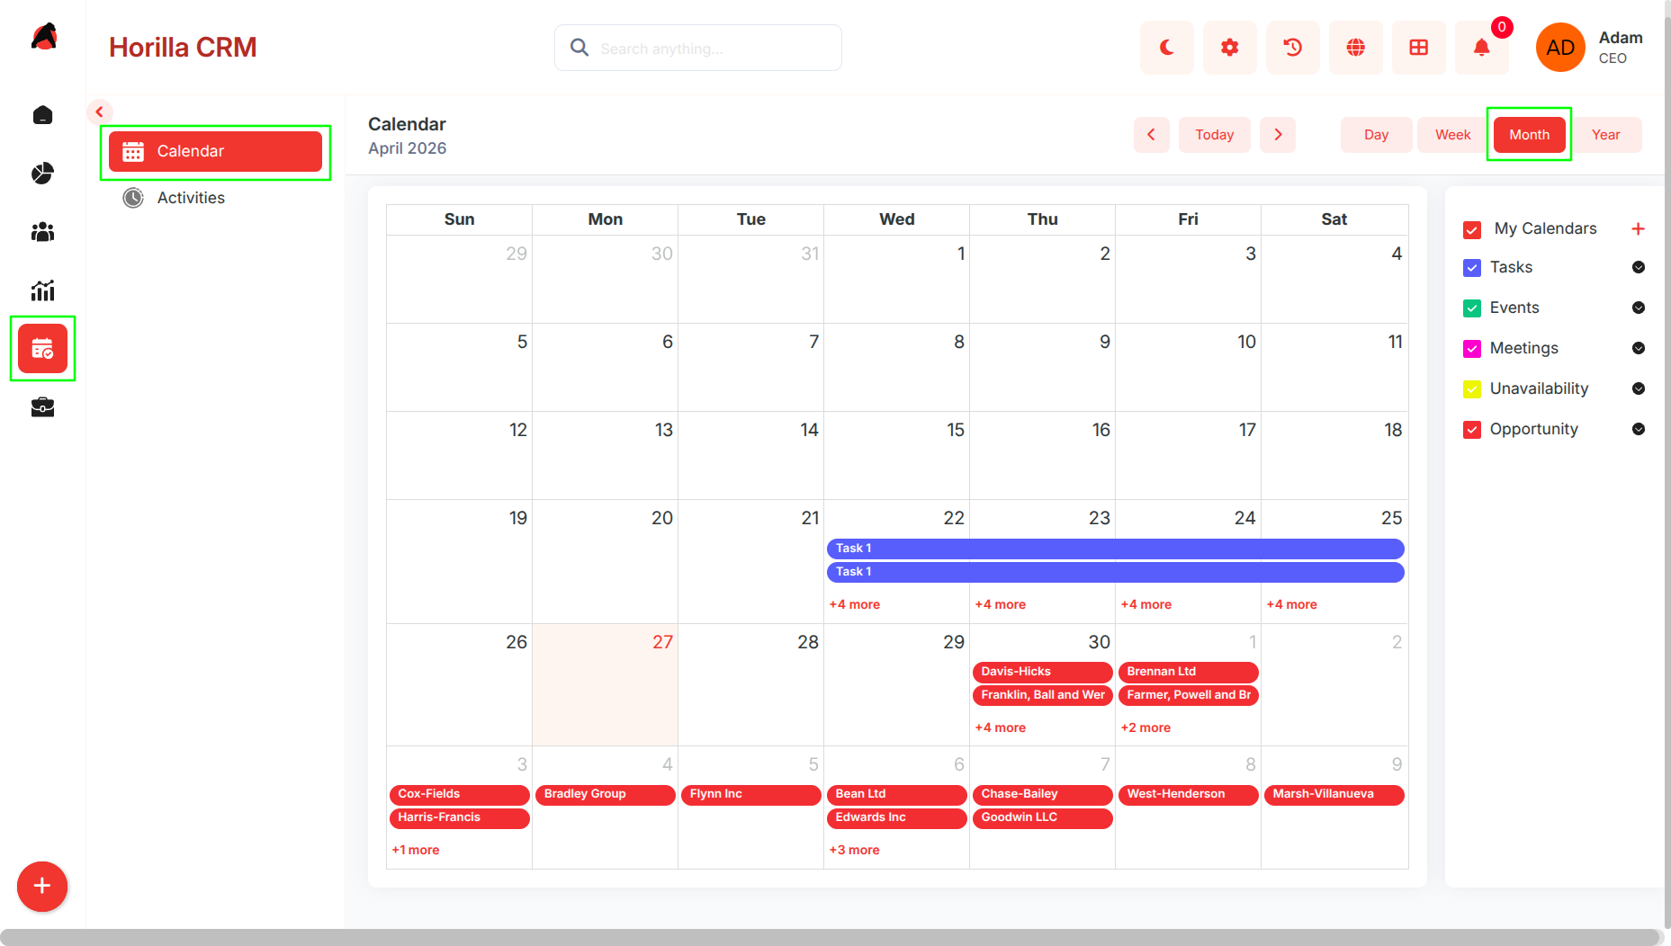Open notifications bell icon
The image size is (1671, 946).
tap(1481, 48)
